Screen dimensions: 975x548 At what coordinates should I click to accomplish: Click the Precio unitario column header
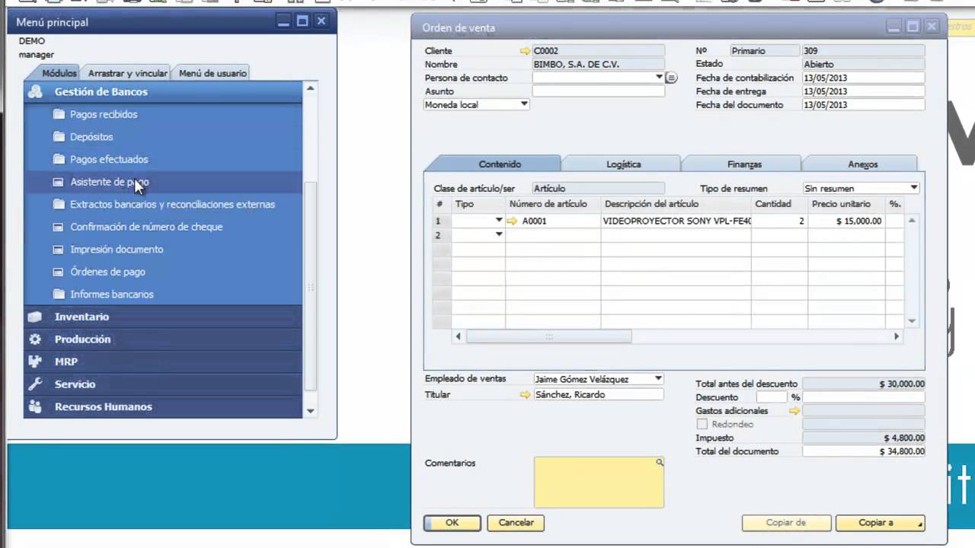pos(846,204)
